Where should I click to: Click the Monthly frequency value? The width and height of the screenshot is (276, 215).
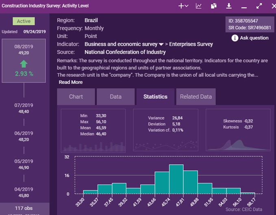click(94, 28)
